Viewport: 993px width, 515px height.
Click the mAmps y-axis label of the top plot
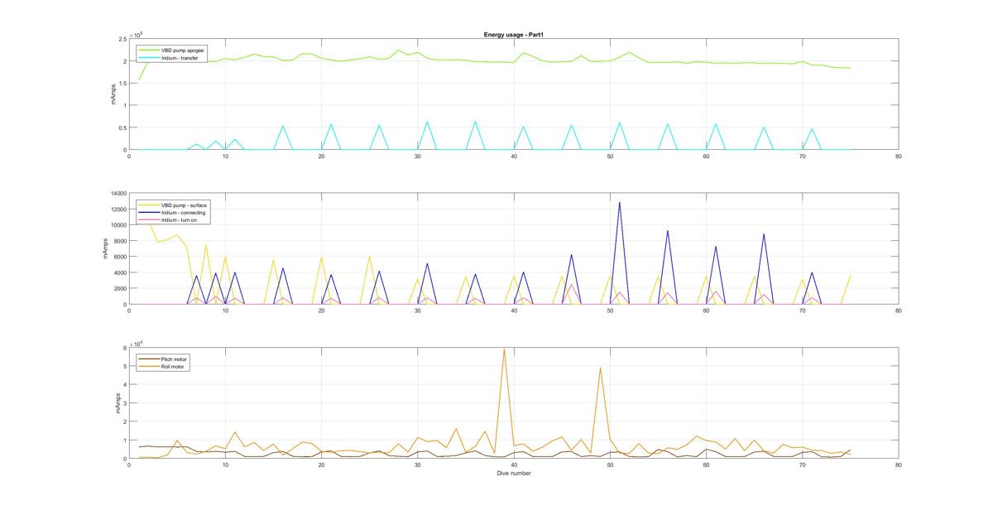pyautogui.click(x=114, y=94)
